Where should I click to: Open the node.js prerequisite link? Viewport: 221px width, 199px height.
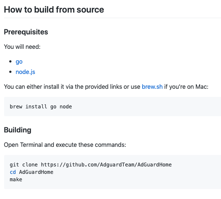tap(25, 72)
